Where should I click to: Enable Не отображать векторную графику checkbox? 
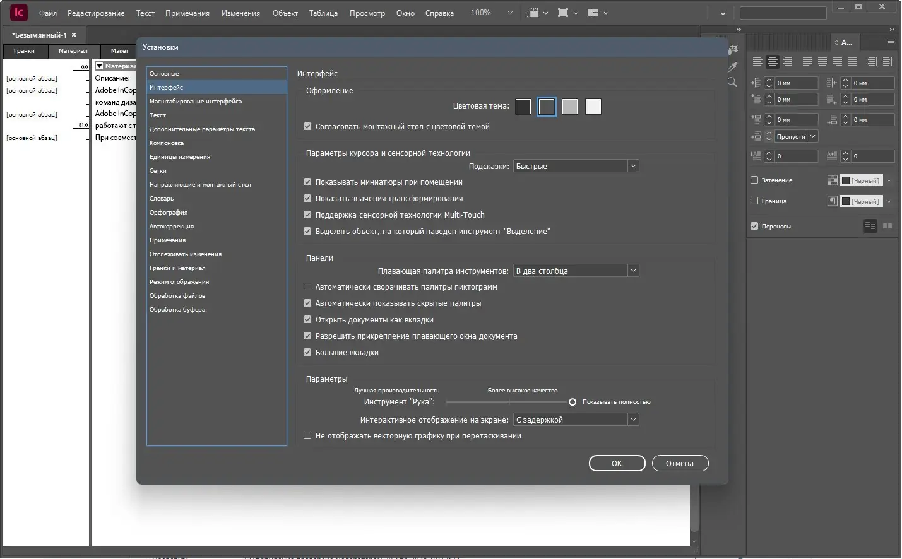click(x=307, y=436)
